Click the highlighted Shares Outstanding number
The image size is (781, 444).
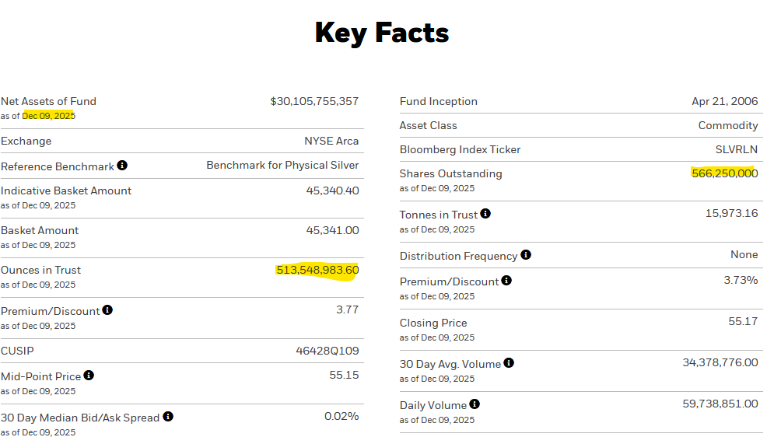724,173
